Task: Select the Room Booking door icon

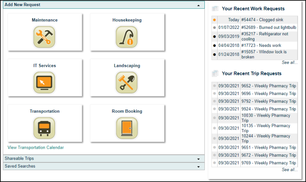Action: (x=127, y=128)
